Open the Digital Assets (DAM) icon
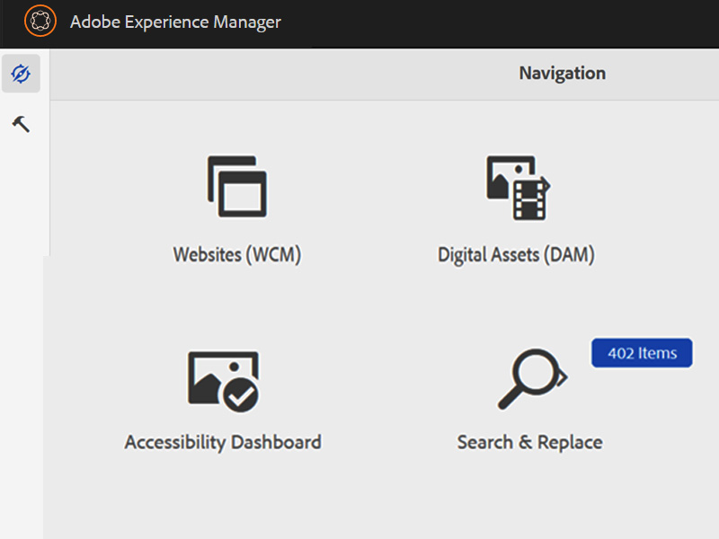The width and height of the screenshot is (719, 539). click(517, 187)
